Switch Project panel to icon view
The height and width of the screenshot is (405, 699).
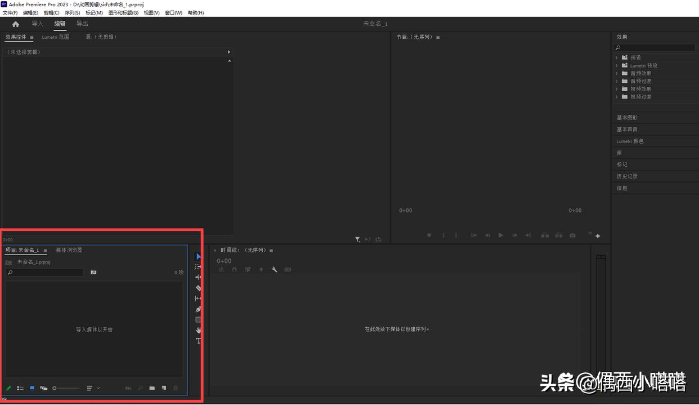click(32, 388)
